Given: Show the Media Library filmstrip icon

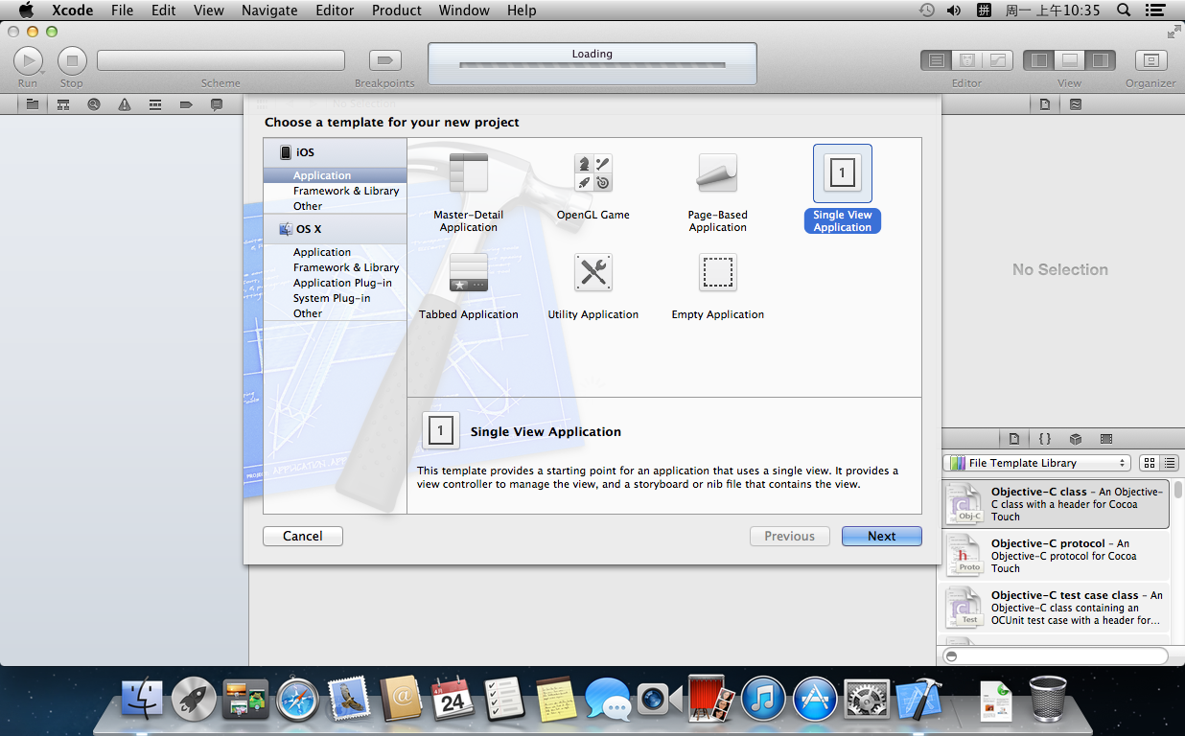Looking at the screenshot, I should [1106, 439].
